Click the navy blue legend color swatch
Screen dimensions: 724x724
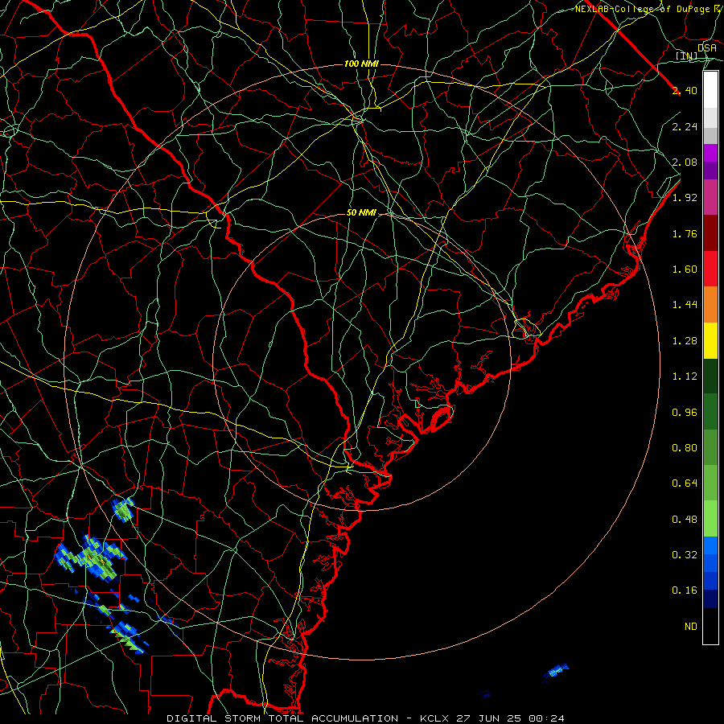pyautogui.click(x=710, y=599)
